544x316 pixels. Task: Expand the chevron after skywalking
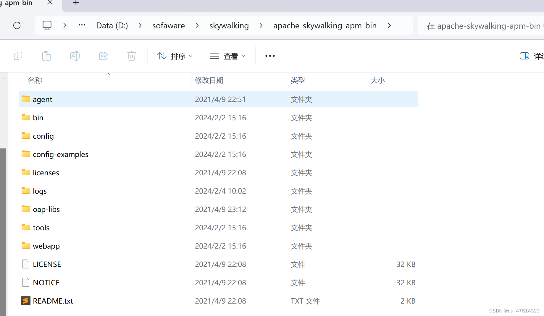pos(261,25)
